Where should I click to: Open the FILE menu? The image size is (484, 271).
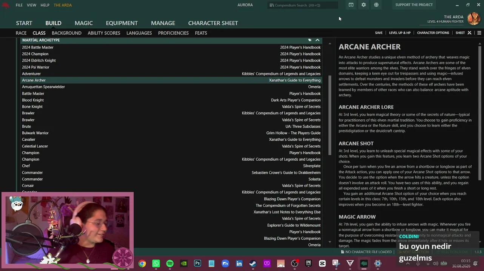[19, 5]
